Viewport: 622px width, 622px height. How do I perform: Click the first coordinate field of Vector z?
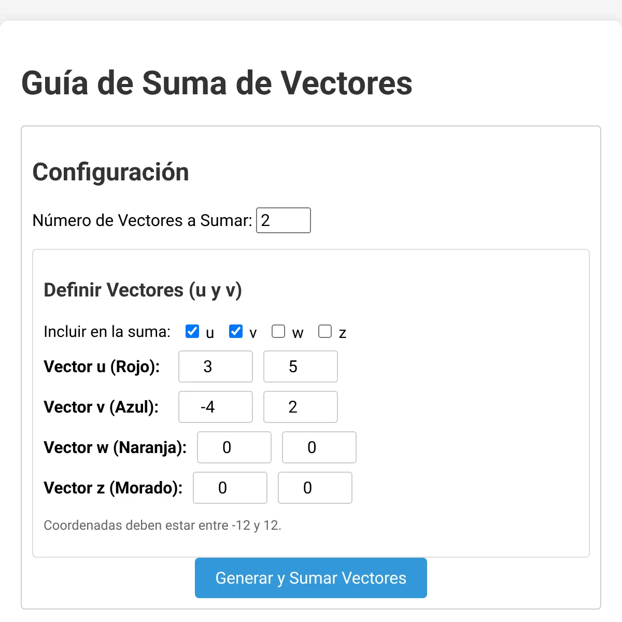(x=230, y=488)
